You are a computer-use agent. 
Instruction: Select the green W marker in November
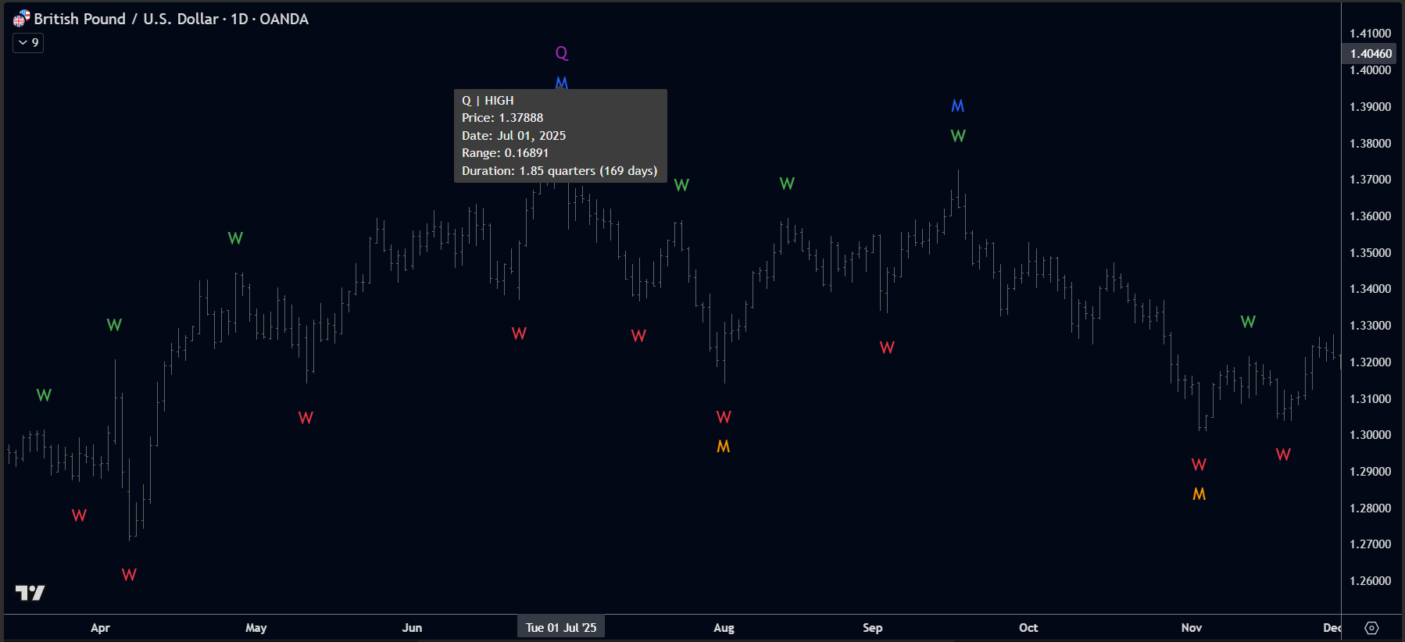[x=1248, y=323]
